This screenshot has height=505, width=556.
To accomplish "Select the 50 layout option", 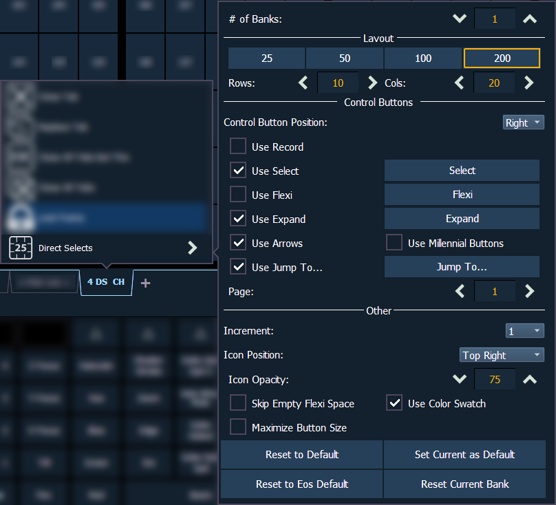I will coord(345,58).
